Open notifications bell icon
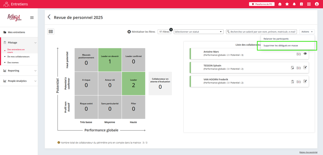Viewport: 323px width, 155px height. pyautogui.click(x=294, y=4)
